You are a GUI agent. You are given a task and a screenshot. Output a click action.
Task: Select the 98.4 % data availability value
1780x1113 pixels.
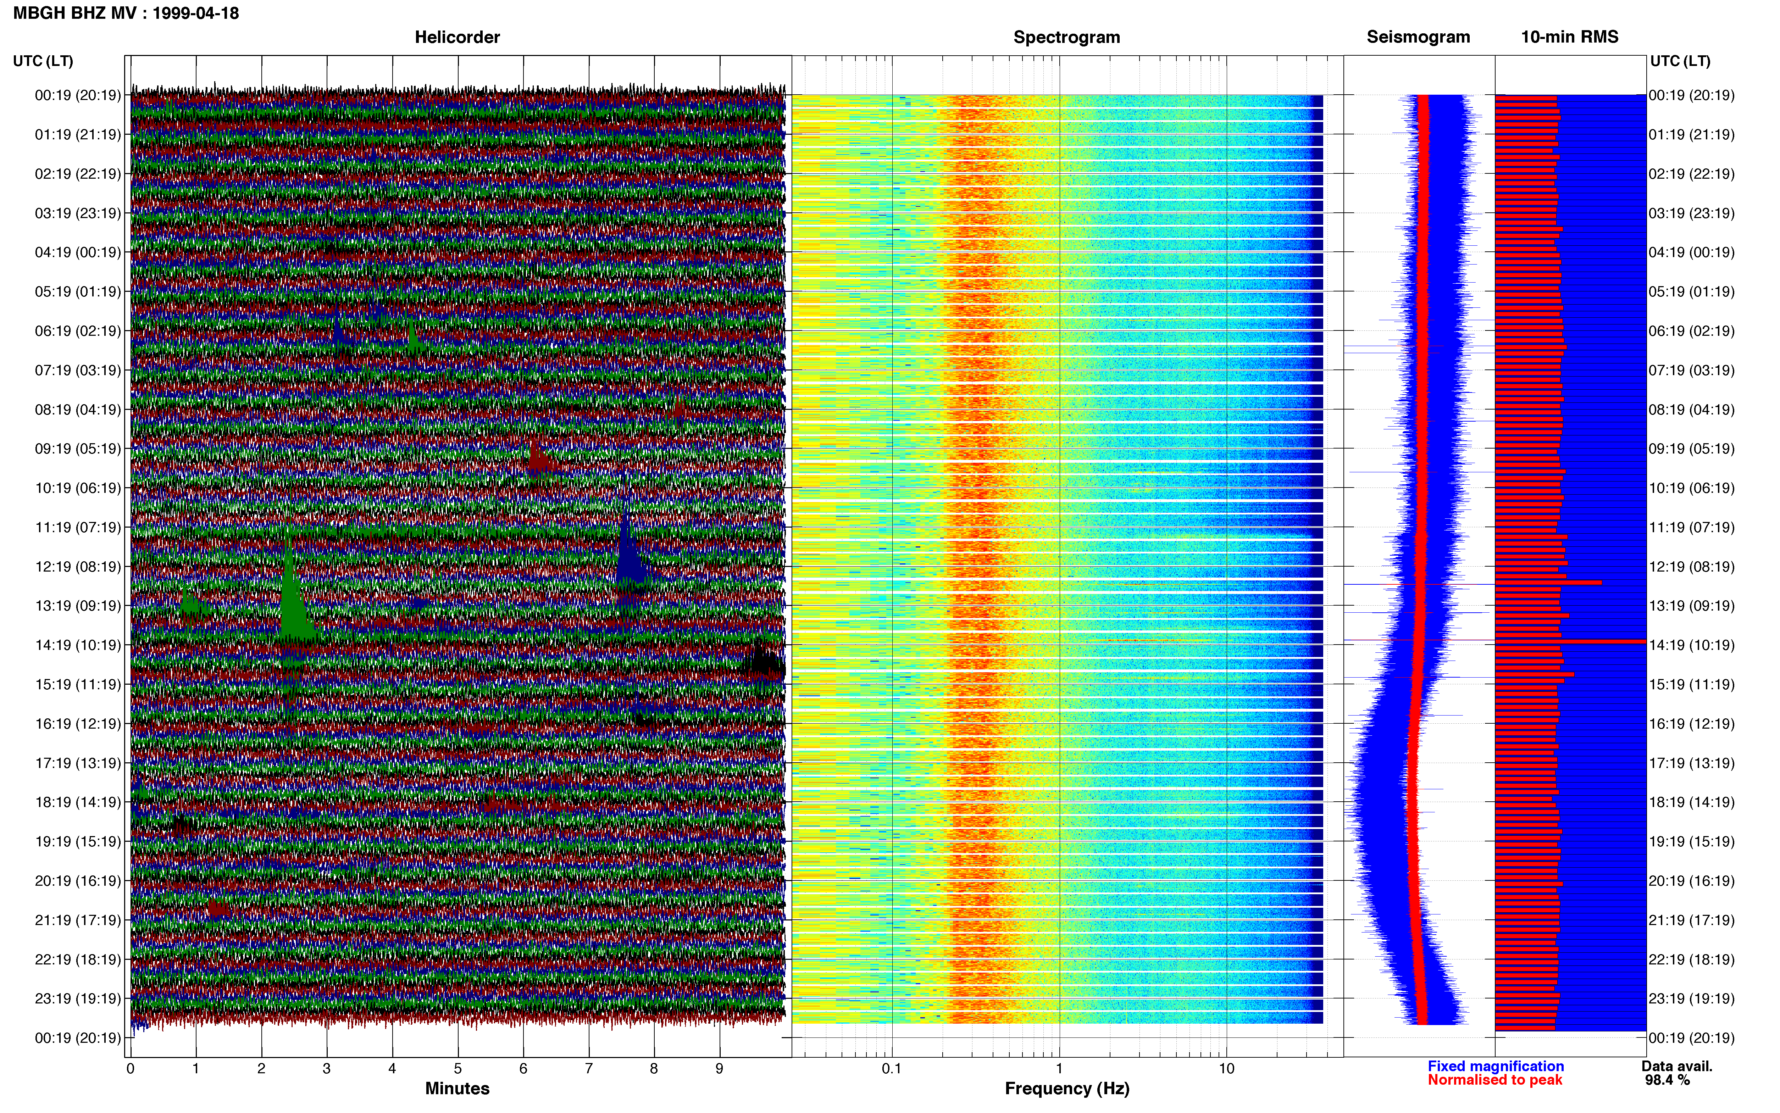click(x=1667, y=1080)
